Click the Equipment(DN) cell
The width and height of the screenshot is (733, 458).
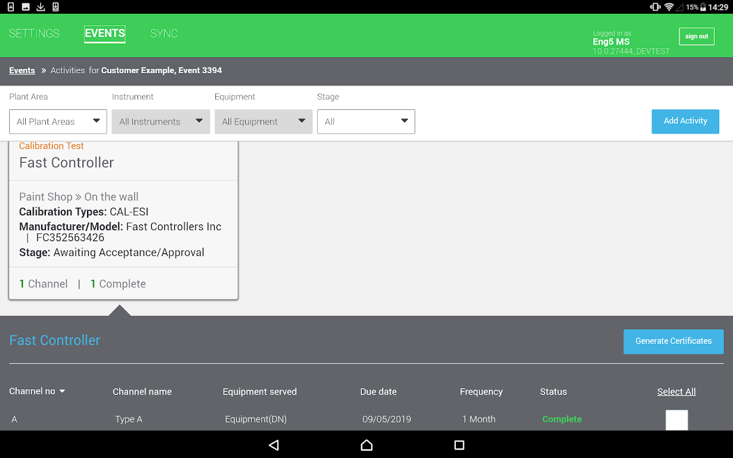tap(256, 419)
